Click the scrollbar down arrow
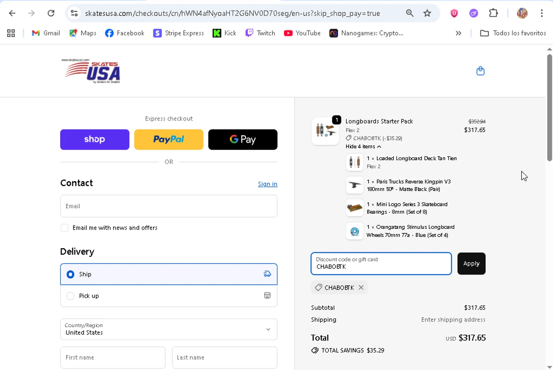The image size is (553, 370). [x=549, y=367]
